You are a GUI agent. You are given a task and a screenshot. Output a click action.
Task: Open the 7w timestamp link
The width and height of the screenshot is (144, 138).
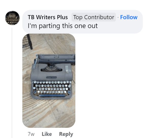[31, 134]
